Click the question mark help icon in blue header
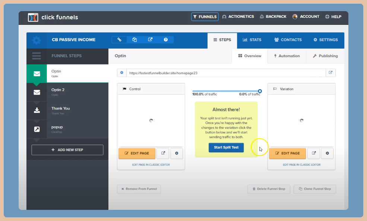 (x=166, y=40)
